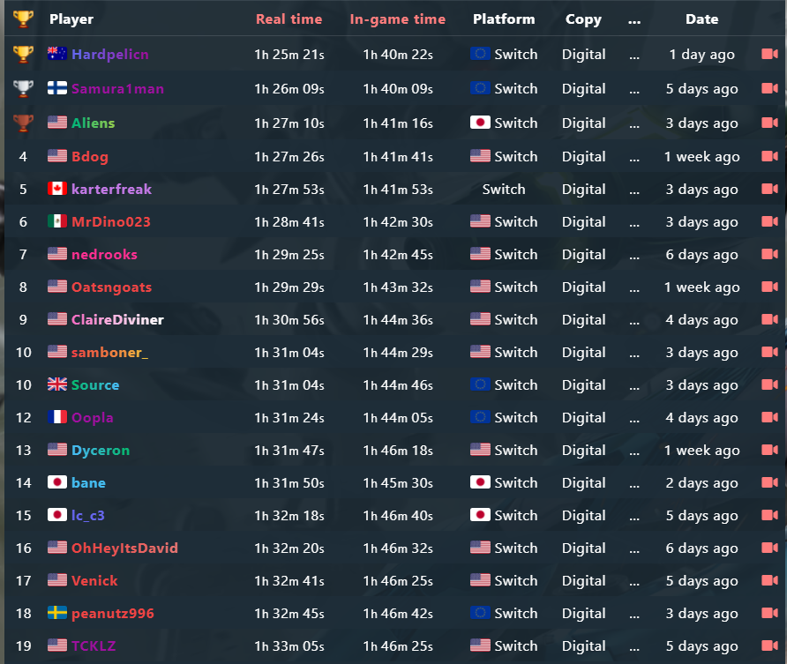The image size is (787, 664).
Task: Sort by In-game time column header
Action: 398,19
